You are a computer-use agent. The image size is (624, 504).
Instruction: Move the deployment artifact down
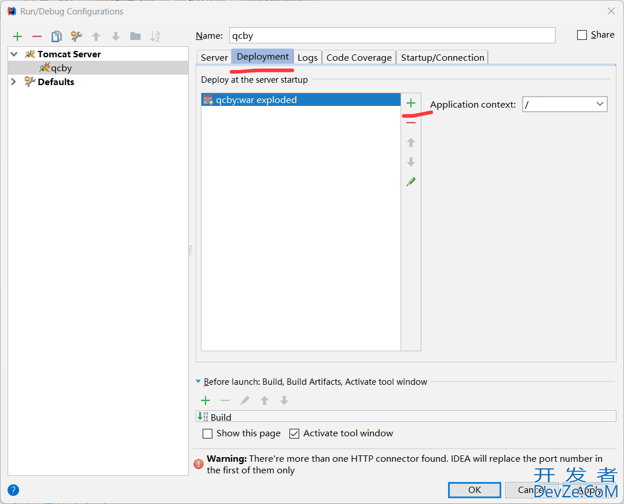pos(411,162)
